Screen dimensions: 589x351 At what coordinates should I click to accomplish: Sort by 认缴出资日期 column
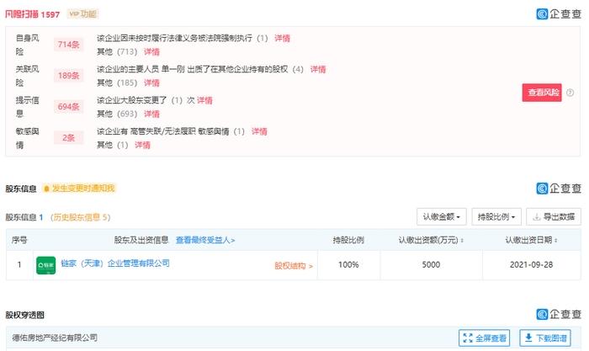[531, 240]
